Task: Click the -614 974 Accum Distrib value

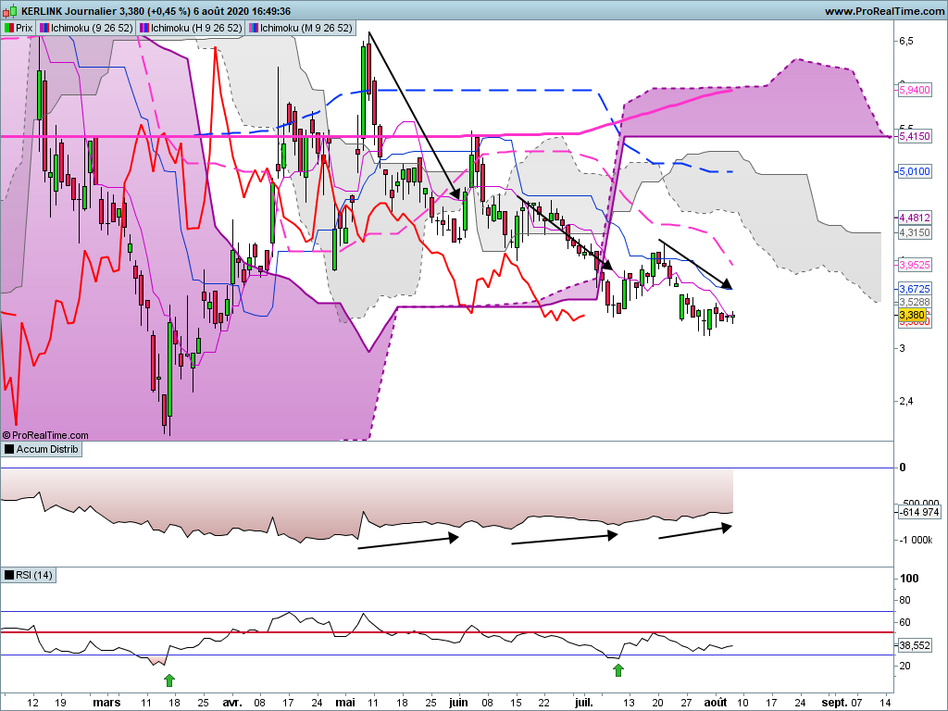Action: click(919, 512)
